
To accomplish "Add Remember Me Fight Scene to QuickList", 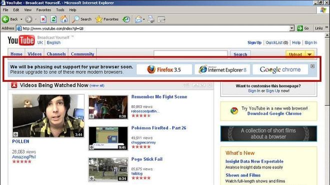I will (91, 116).
